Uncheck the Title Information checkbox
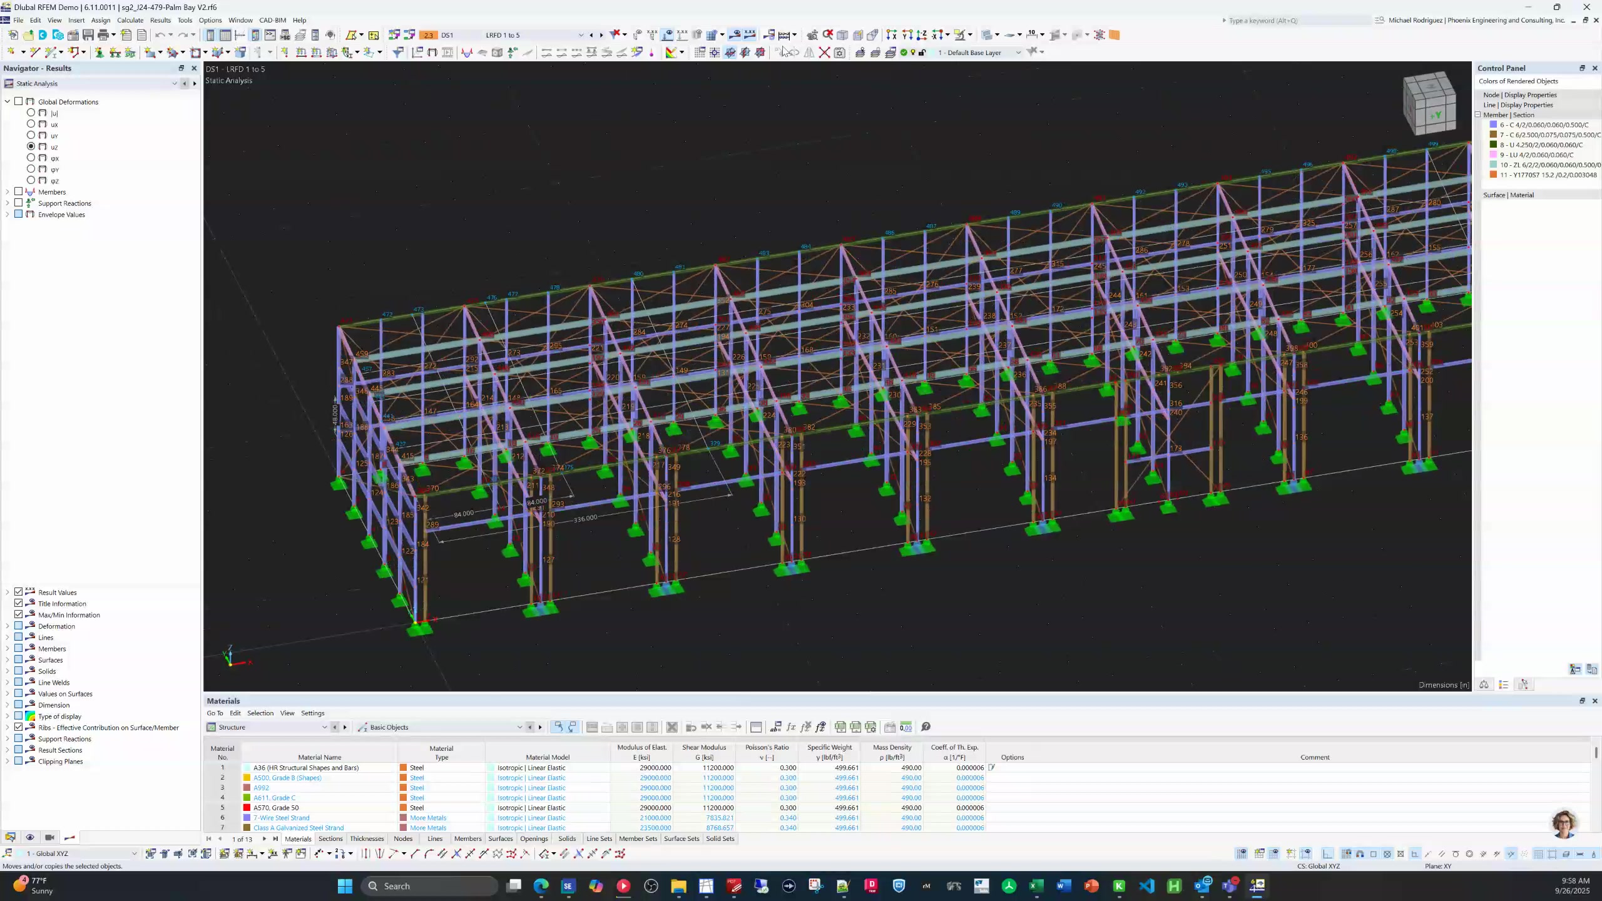The image size is (1602, 901). click(19, 604)
